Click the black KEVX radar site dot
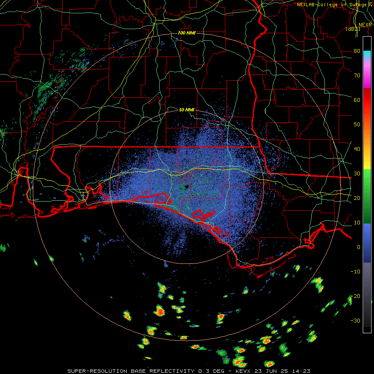 pyautogui.click(x=187, y=187)
